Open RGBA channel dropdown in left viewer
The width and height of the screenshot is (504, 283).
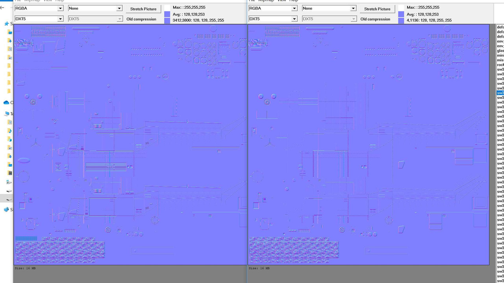tap(39, 8)
